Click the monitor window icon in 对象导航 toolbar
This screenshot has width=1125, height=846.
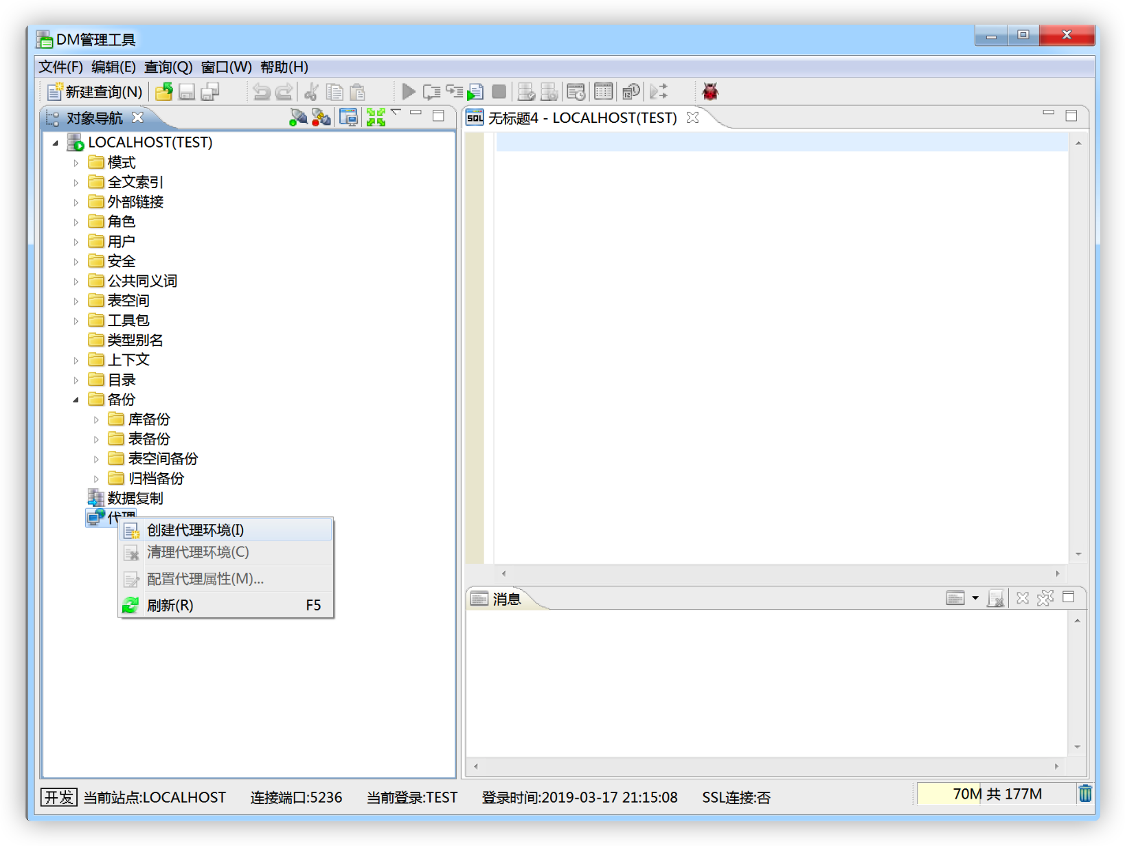[x=349, y=117]
